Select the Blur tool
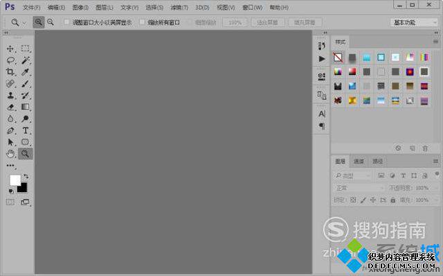This screenshot has height=276, width=443. (10, 119)
